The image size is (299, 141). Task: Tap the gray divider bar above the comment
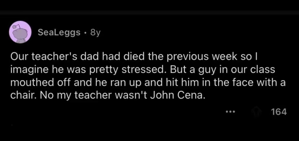[x=149, y=13]
